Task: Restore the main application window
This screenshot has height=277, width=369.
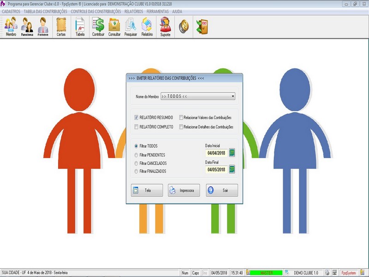Action: pyautogui.click(x=355, y=4)
